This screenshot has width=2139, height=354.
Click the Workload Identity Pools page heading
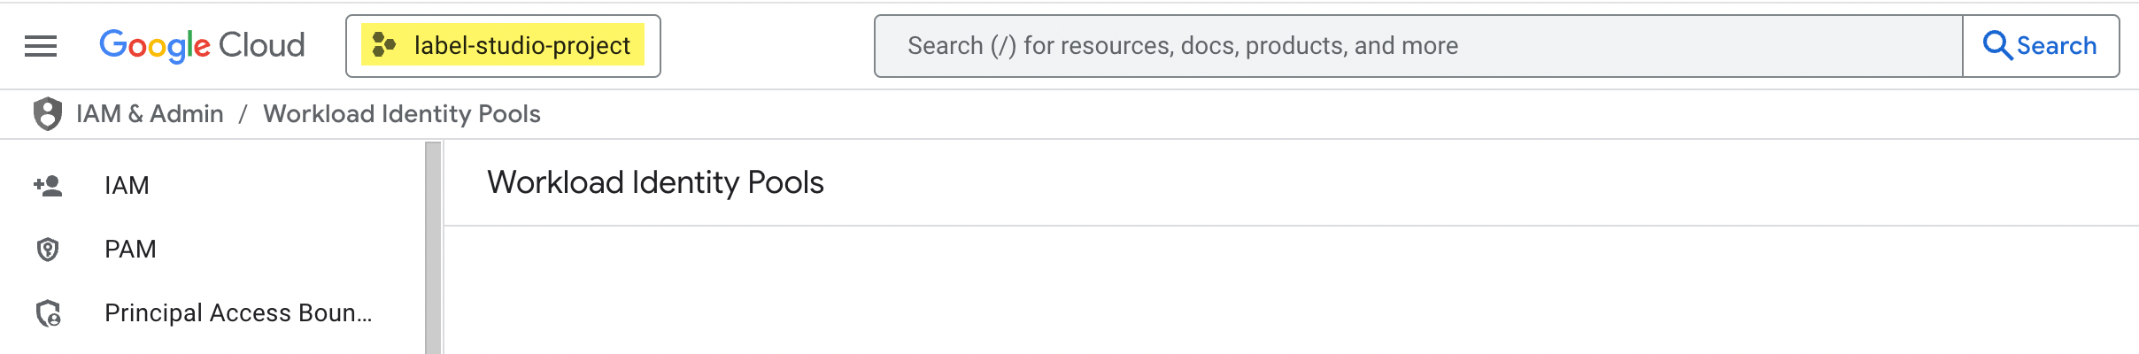[655, 182]
